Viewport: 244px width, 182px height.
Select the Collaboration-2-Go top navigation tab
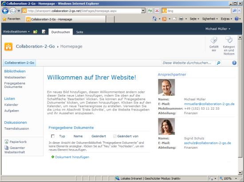pyautogui.click(x=20, y=63)
